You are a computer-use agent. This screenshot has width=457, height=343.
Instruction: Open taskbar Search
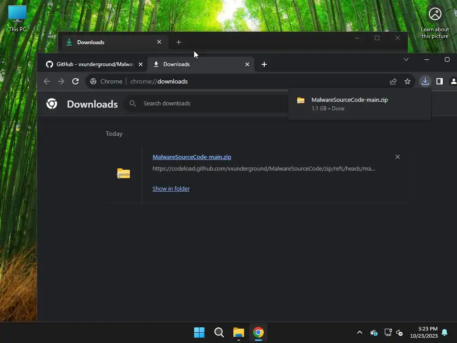pyautogui.click(x=219, y=332)
